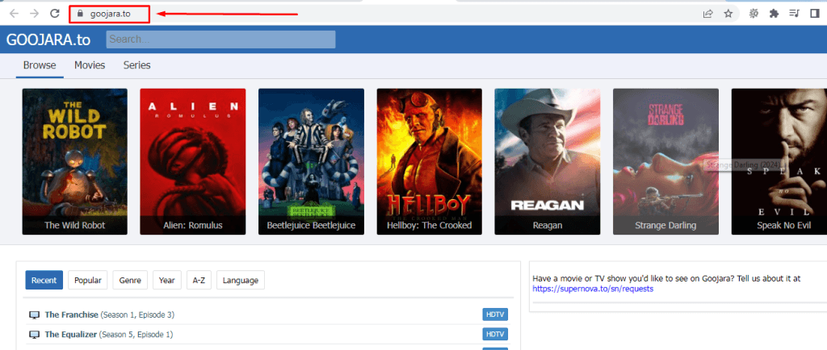
Task: Open the Hellboy: The Crooked poster
Action: click(430, 161)
